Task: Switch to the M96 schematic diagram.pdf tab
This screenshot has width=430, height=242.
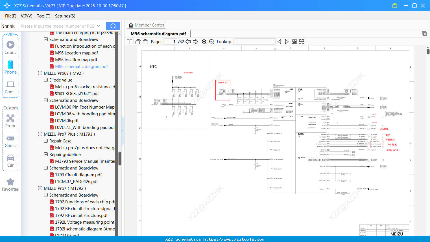Action: point(158,34)
